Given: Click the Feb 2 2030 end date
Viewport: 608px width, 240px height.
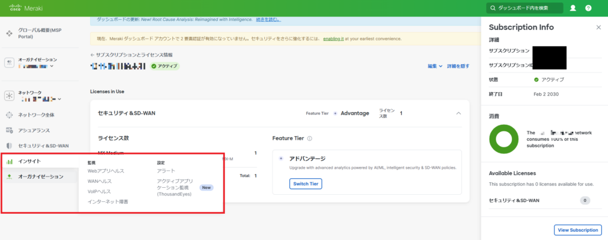Looking at the screenshot, I should coord(546,94).
